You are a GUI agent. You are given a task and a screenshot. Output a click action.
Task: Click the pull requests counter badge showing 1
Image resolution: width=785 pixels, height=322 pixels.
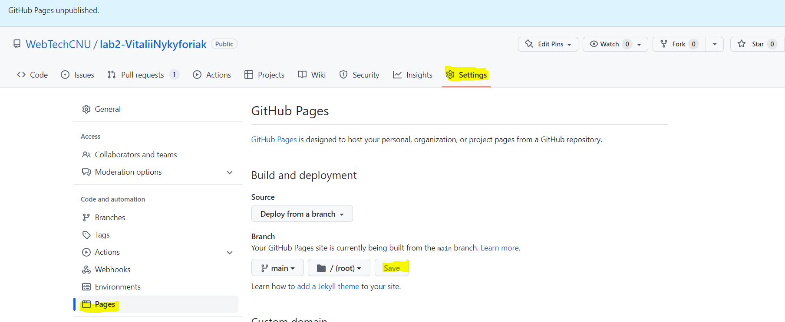pos(174,75)
